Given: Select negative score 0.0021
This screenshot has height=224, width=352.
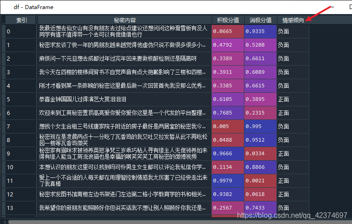Looking at the screenshot, I should coord(261,181).
